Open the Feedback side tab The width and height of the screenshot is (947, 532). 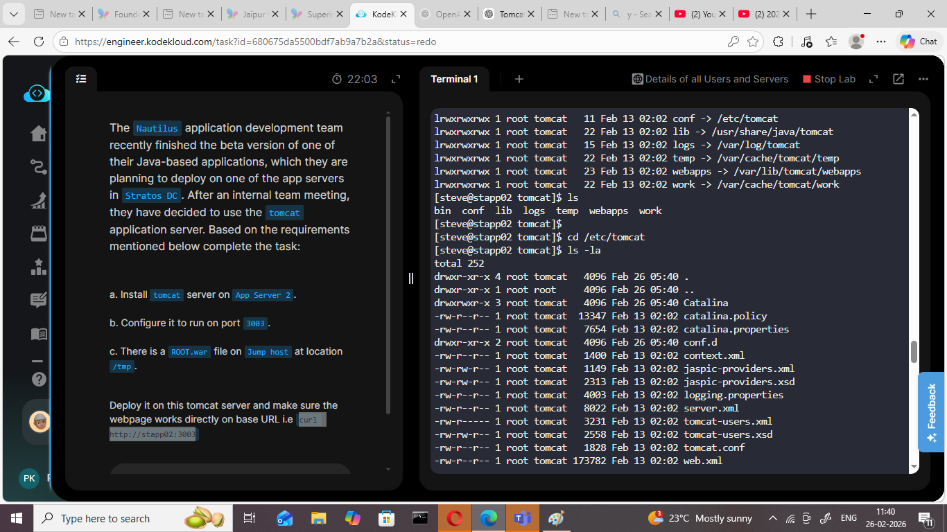click(x=932, y=412)
